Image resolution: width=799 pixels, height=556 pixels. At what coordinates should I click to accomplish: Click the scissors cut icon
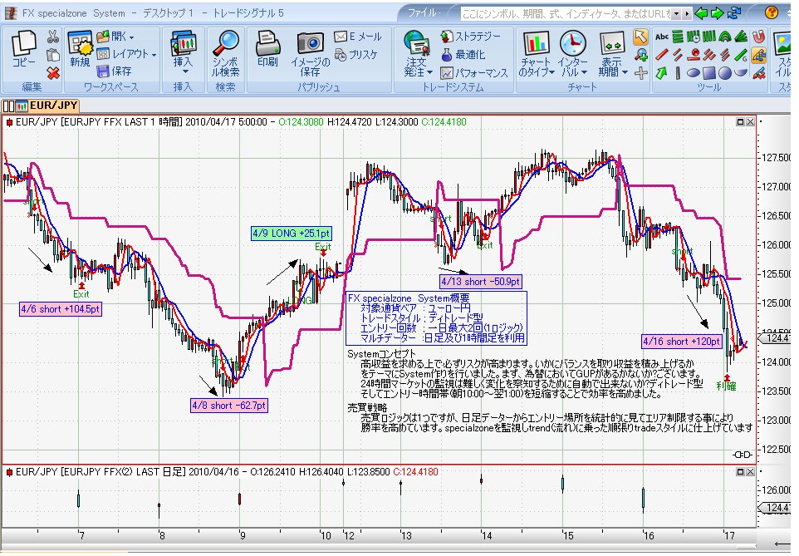click(x=53, y=37)
